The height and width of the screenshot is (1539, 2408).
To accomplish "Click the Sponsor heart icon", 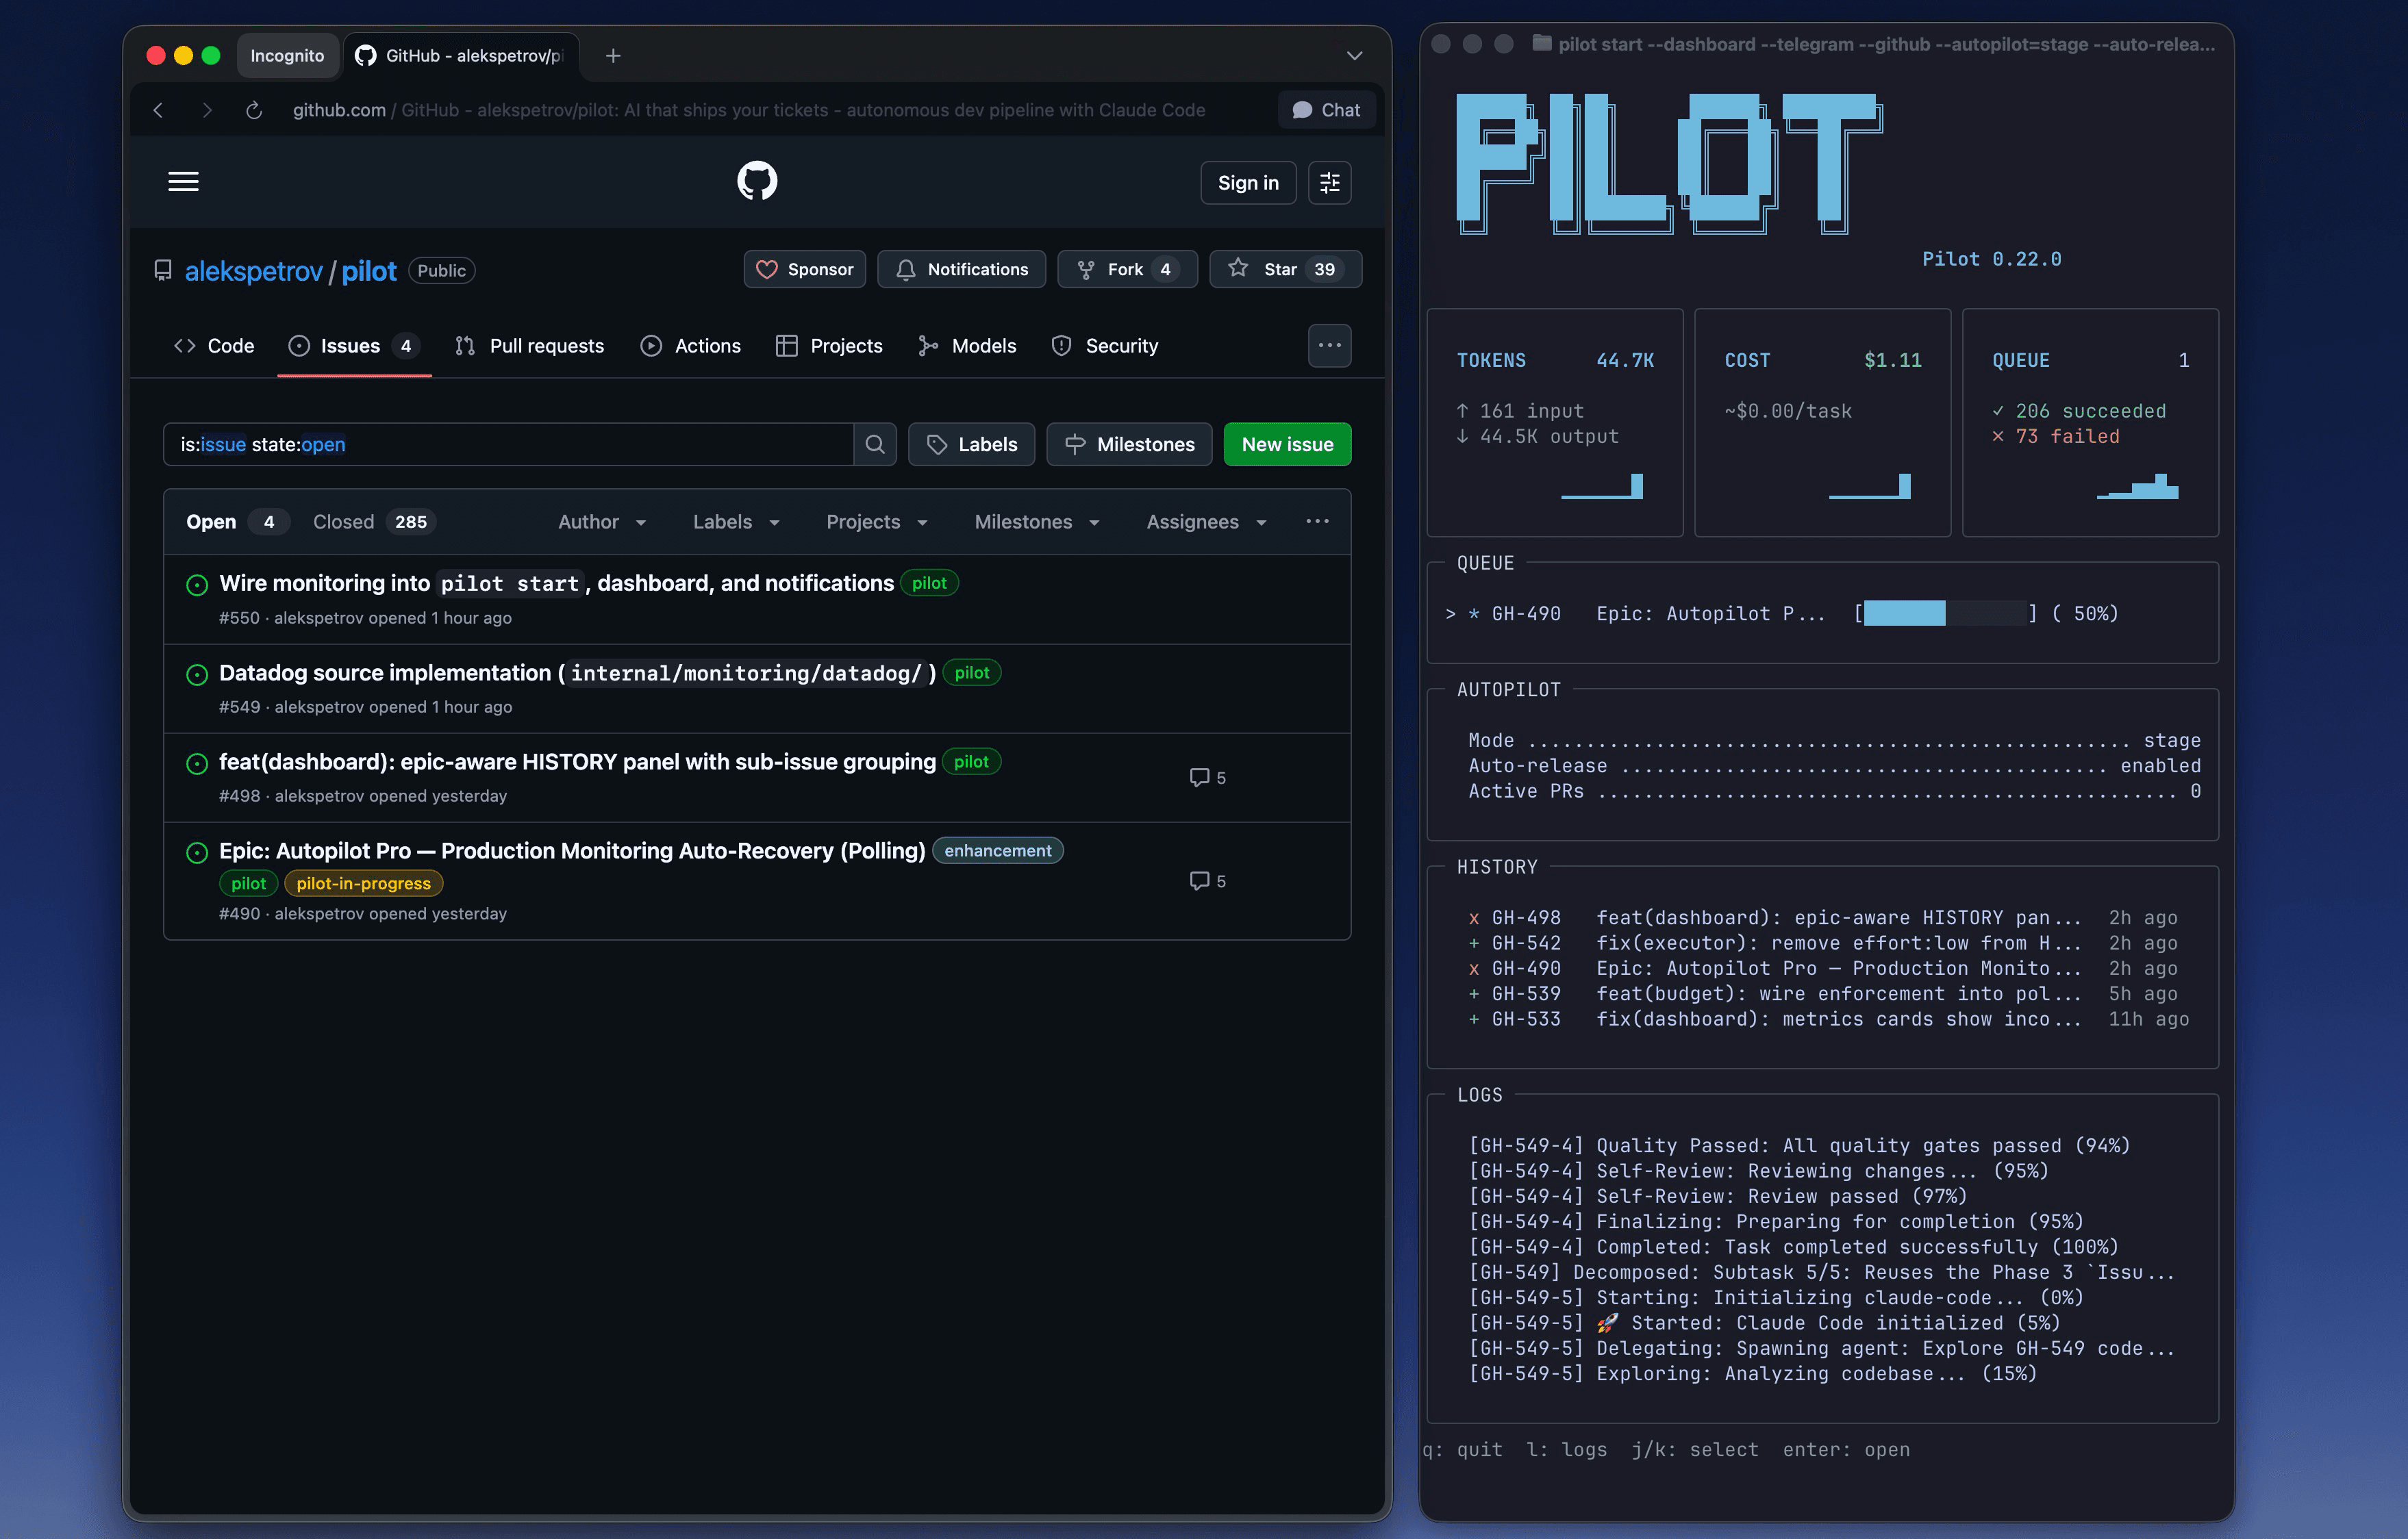I will pyautogui.click(x=768, y=269).
